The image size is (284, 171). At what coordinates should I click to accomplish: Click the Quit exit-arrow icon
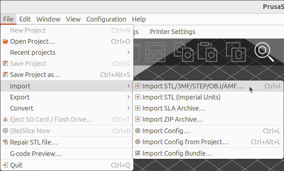[5, 165]
